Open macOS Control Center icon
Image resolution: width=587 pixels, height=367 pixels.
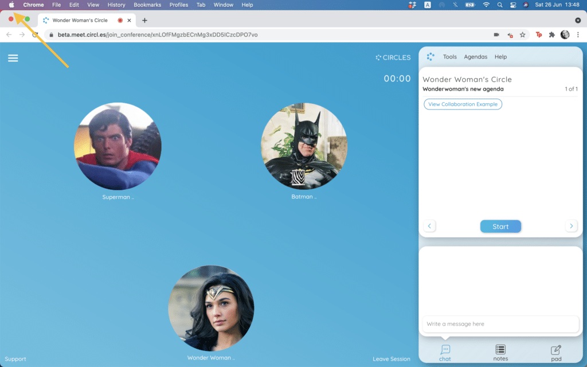513,5
